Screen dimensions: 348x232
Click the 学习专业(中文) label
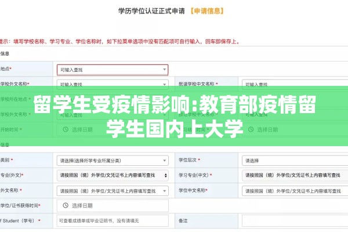[195, 175]
